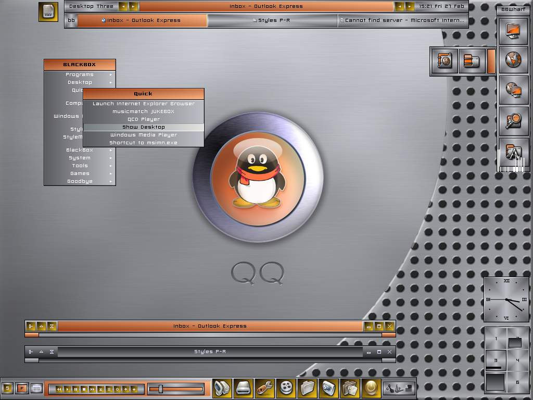
Task: Open the film reel media icon in dock
Action: tap(287, 388)
